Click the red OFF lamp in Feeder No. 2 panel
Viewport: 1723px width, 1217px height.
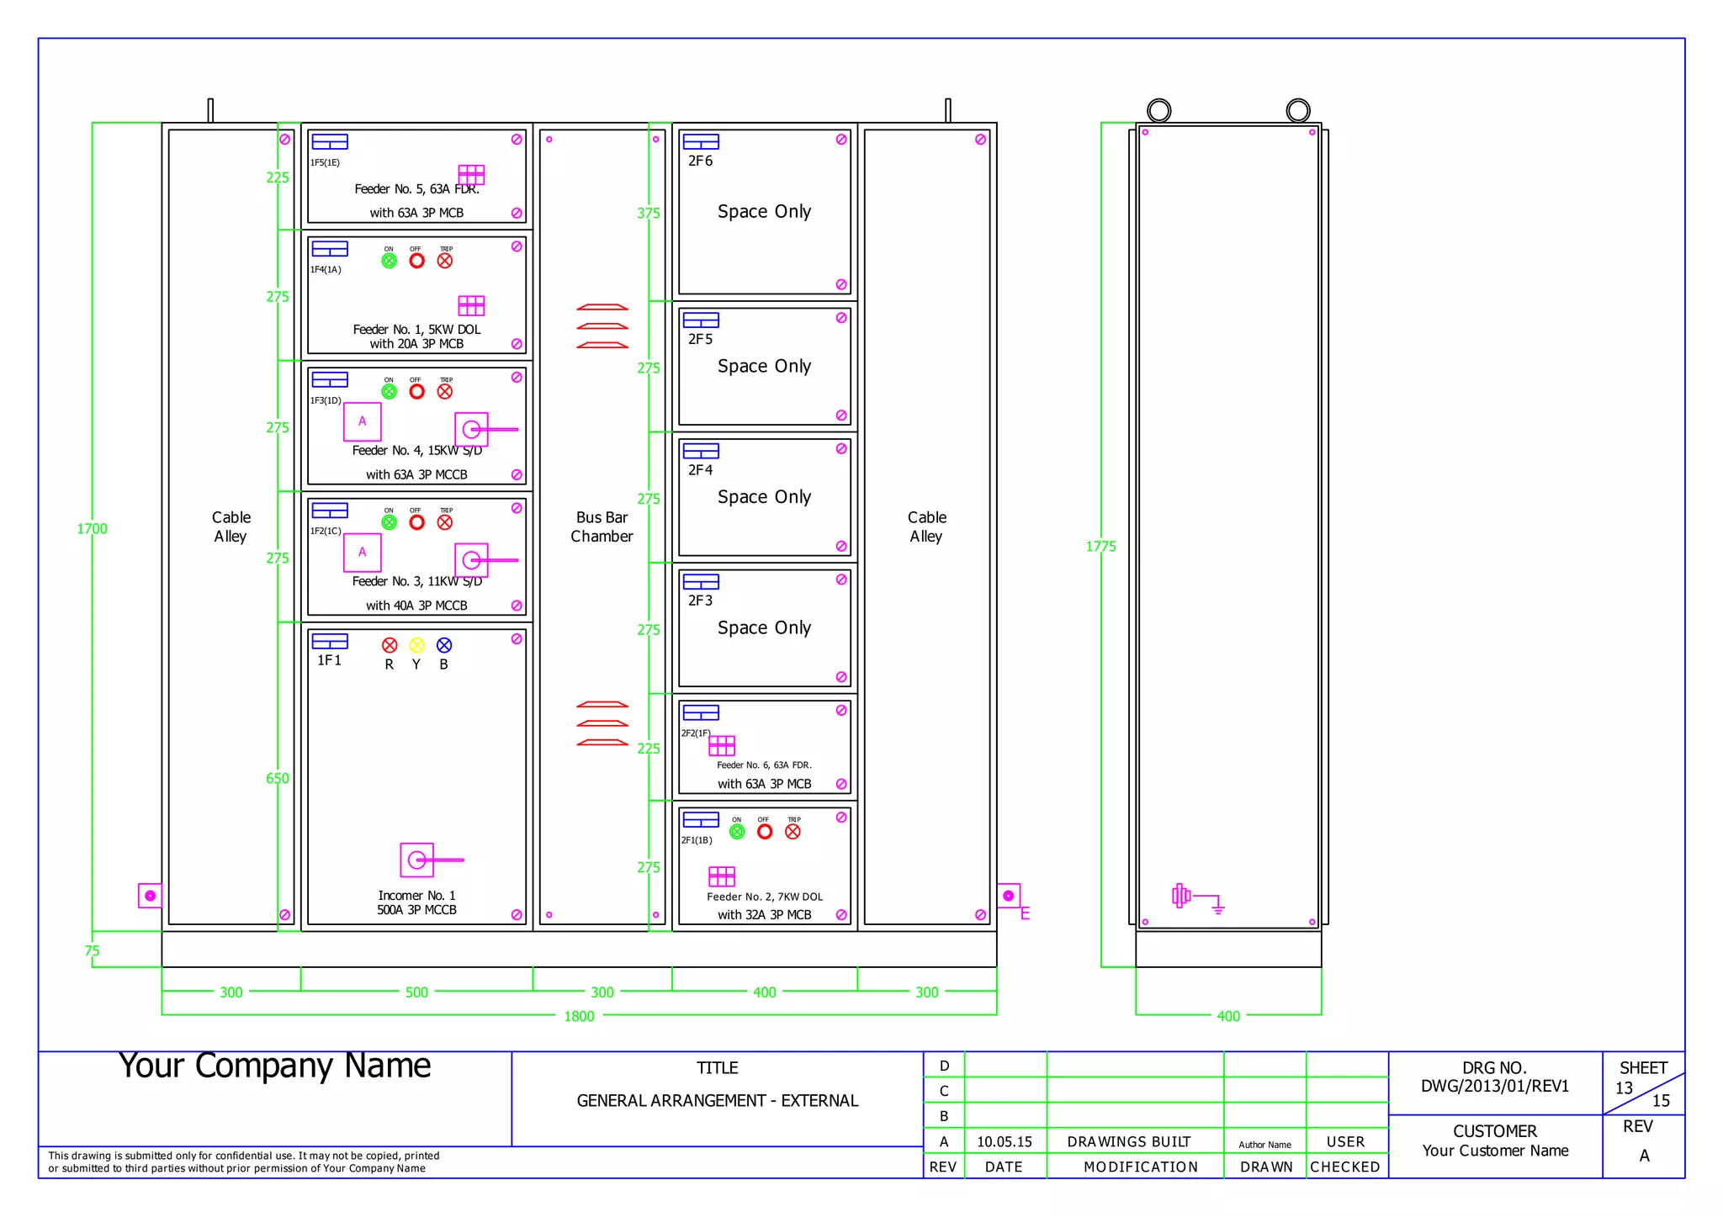(765, 832)
